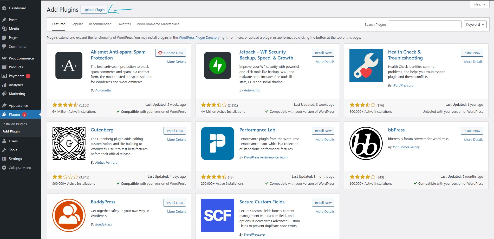Install the Gutenberg plugin
Screen dimensions: 494x239
[x=174, y=131]
